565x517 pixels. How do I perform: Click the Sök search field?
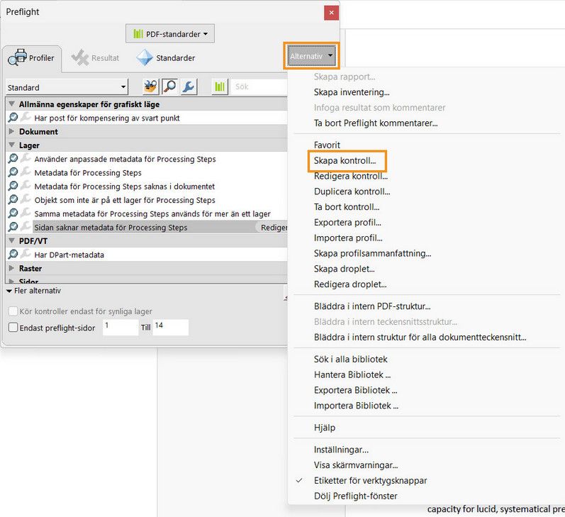pos(259,87)
